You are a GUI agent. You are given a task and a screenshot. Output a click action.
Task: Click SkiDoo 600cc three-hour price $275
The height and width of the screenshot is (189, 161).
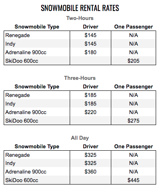coord(133,121)
